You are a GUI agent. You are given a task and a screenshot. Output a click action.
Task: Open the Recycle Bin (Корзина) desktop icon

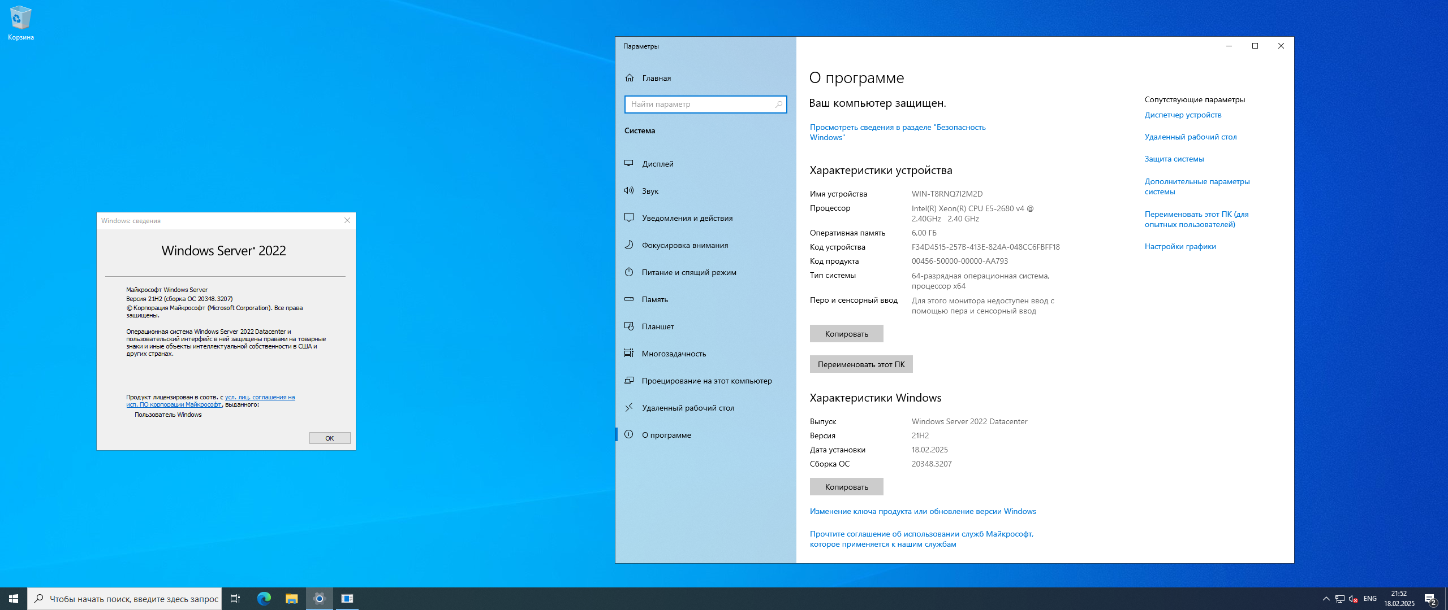pos(21,24)
